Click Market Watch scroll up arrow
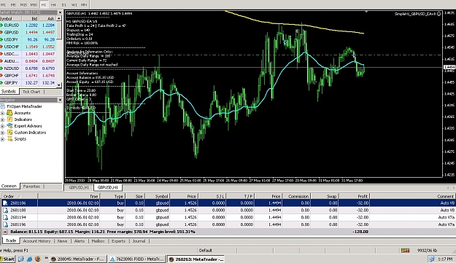The width and height of the screenshot is (456, 263). coord(59,18)
